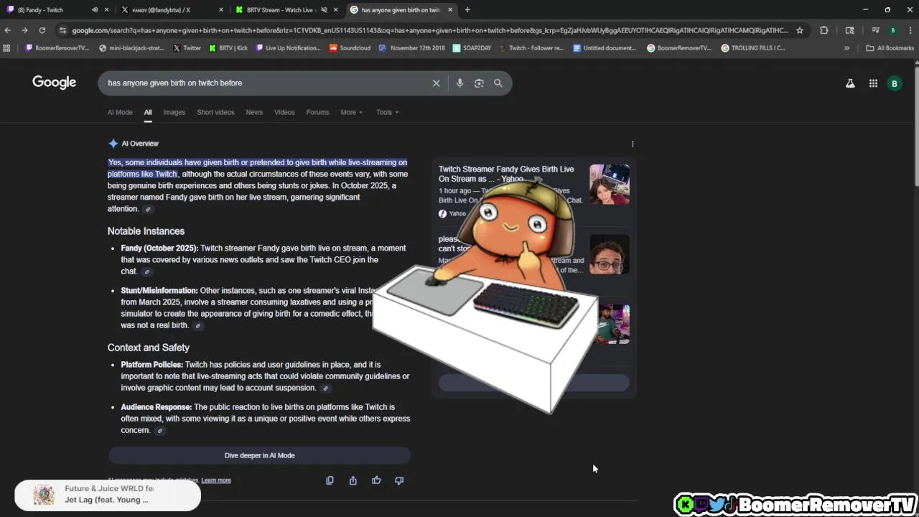919x517 pixels.
Task: Open Google account avatar on the page
Action: (895, 83)
